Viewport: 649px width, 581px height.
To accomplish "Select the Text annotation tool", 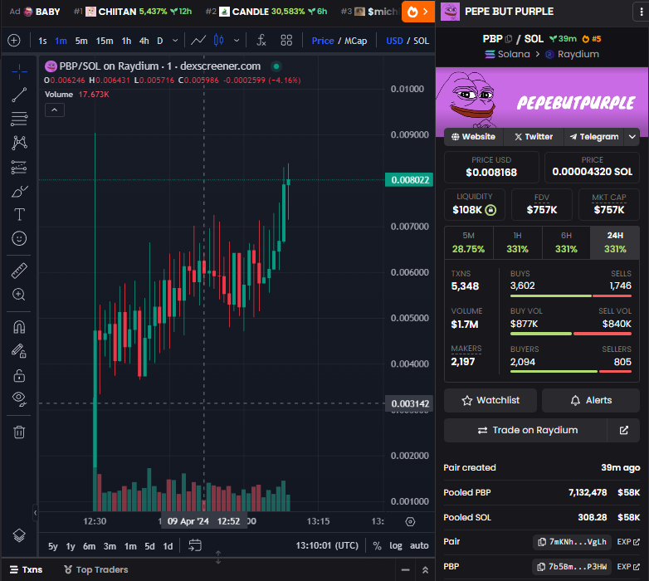I will [x=19, y=214].
